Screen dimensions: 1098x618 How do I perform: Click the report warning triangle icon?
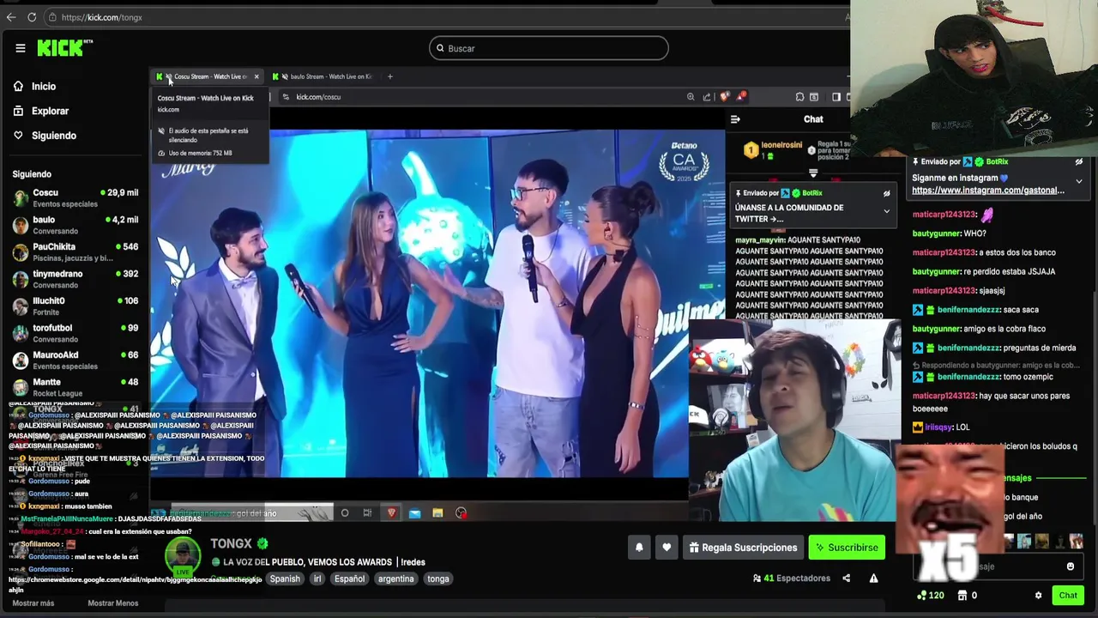[x=873, y=579]
